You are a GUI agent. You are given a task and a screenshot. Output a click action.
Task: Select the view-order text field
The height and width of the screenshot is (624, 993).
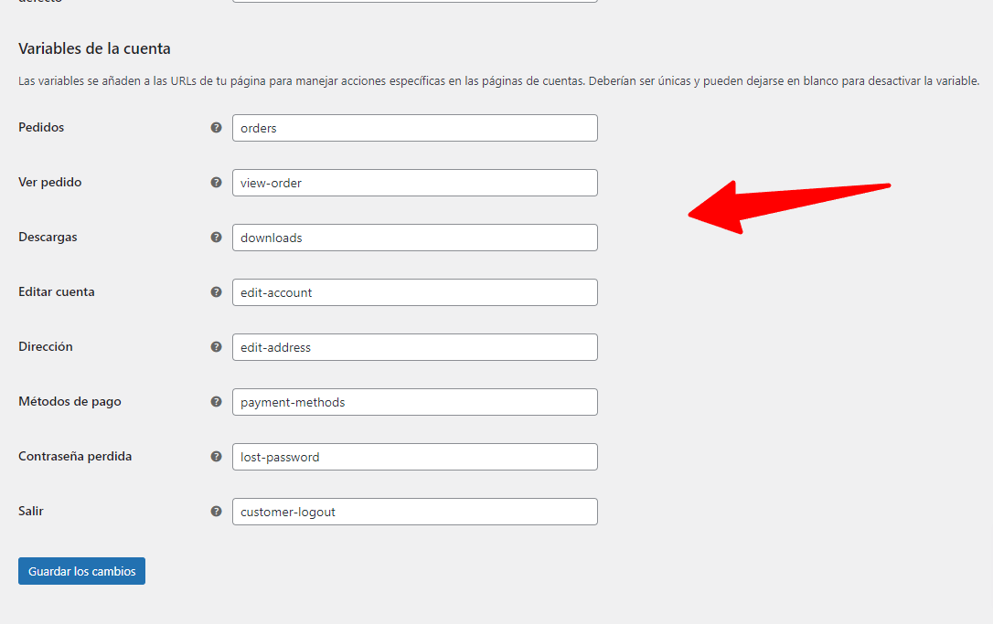click(x=415, y=183)
